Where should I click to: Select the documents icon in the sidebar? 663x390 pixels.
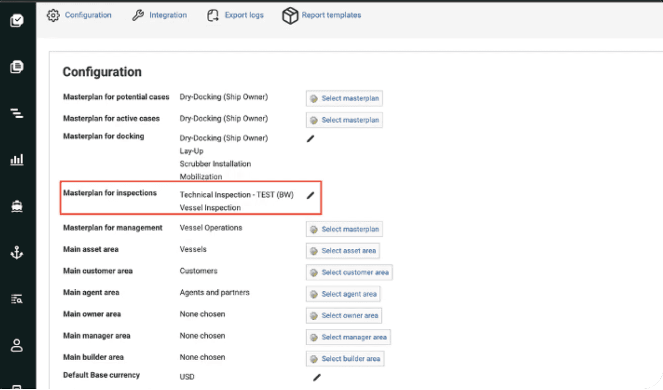17,67
